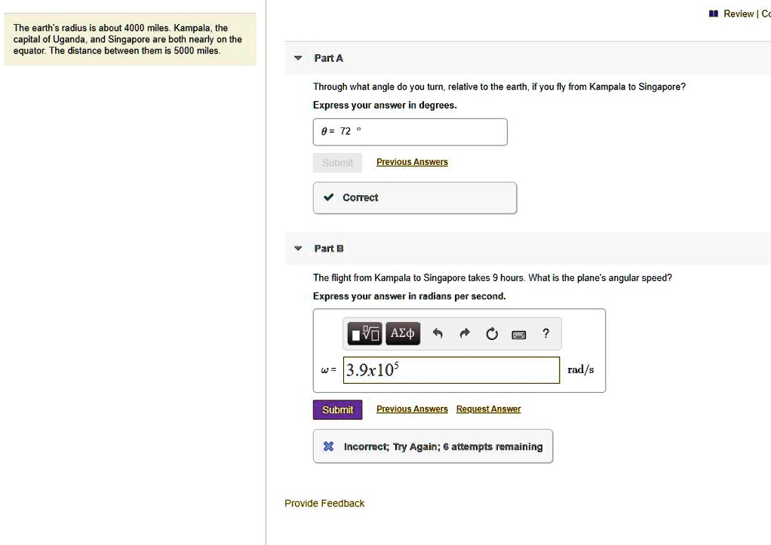This screenshot has width=771, height=545.
Task: Open the help question mark
Action: pyautogui.click(x=545, y=333)
